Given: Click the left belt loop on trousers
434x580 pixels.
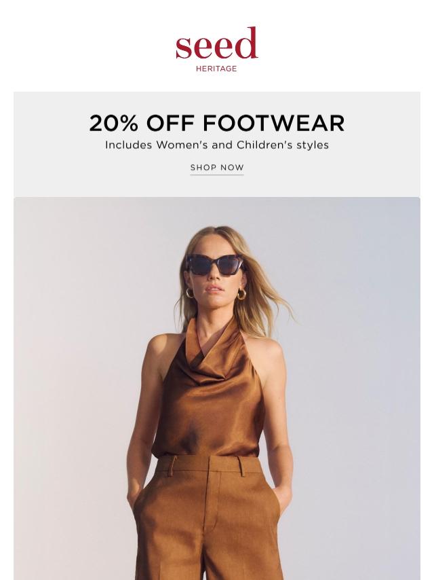Looking at the screenshot, I should click(x=172, y=467).
